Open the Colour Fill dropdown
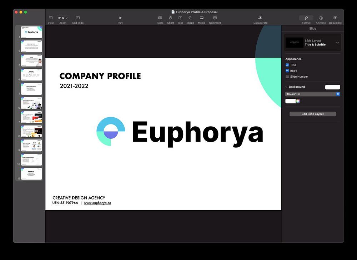 pos(313,94)
